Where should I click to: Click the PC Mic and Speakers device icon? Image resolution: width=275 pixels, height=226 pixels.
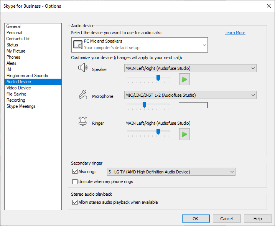tap(78, 45)
